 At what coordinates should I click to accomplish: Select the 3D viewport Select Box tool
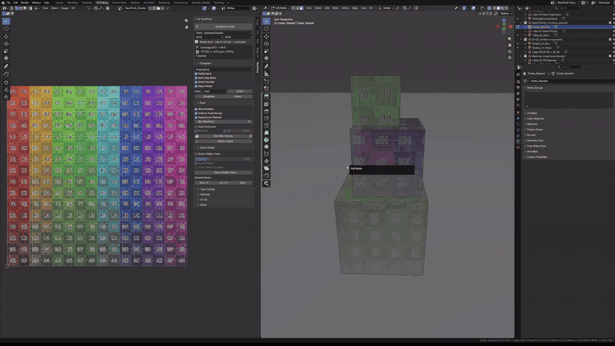coord(266,21)
